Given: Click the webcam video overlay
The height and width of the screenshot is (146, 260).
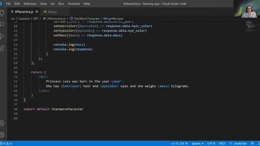Looking at the screenshot, I should click(247, 9).
